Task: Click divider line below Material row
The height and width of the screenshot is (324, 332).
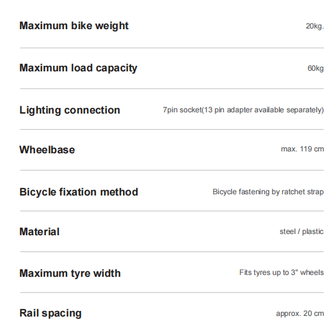Action: 172,252
